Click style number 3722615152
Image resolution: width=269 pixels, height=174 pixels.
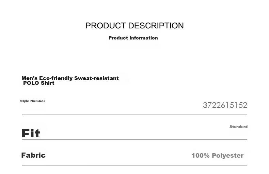tap(225, 105)
